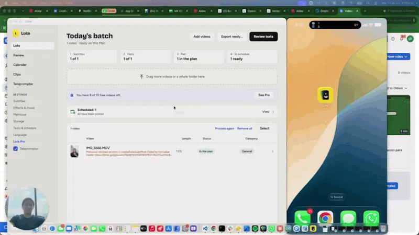Click the Add videos button
The width and height of the screenshot is (419, 235).
202,37
